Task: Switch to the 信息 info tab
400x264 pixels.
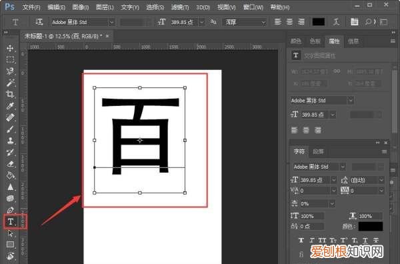Action: coord(353,41)
